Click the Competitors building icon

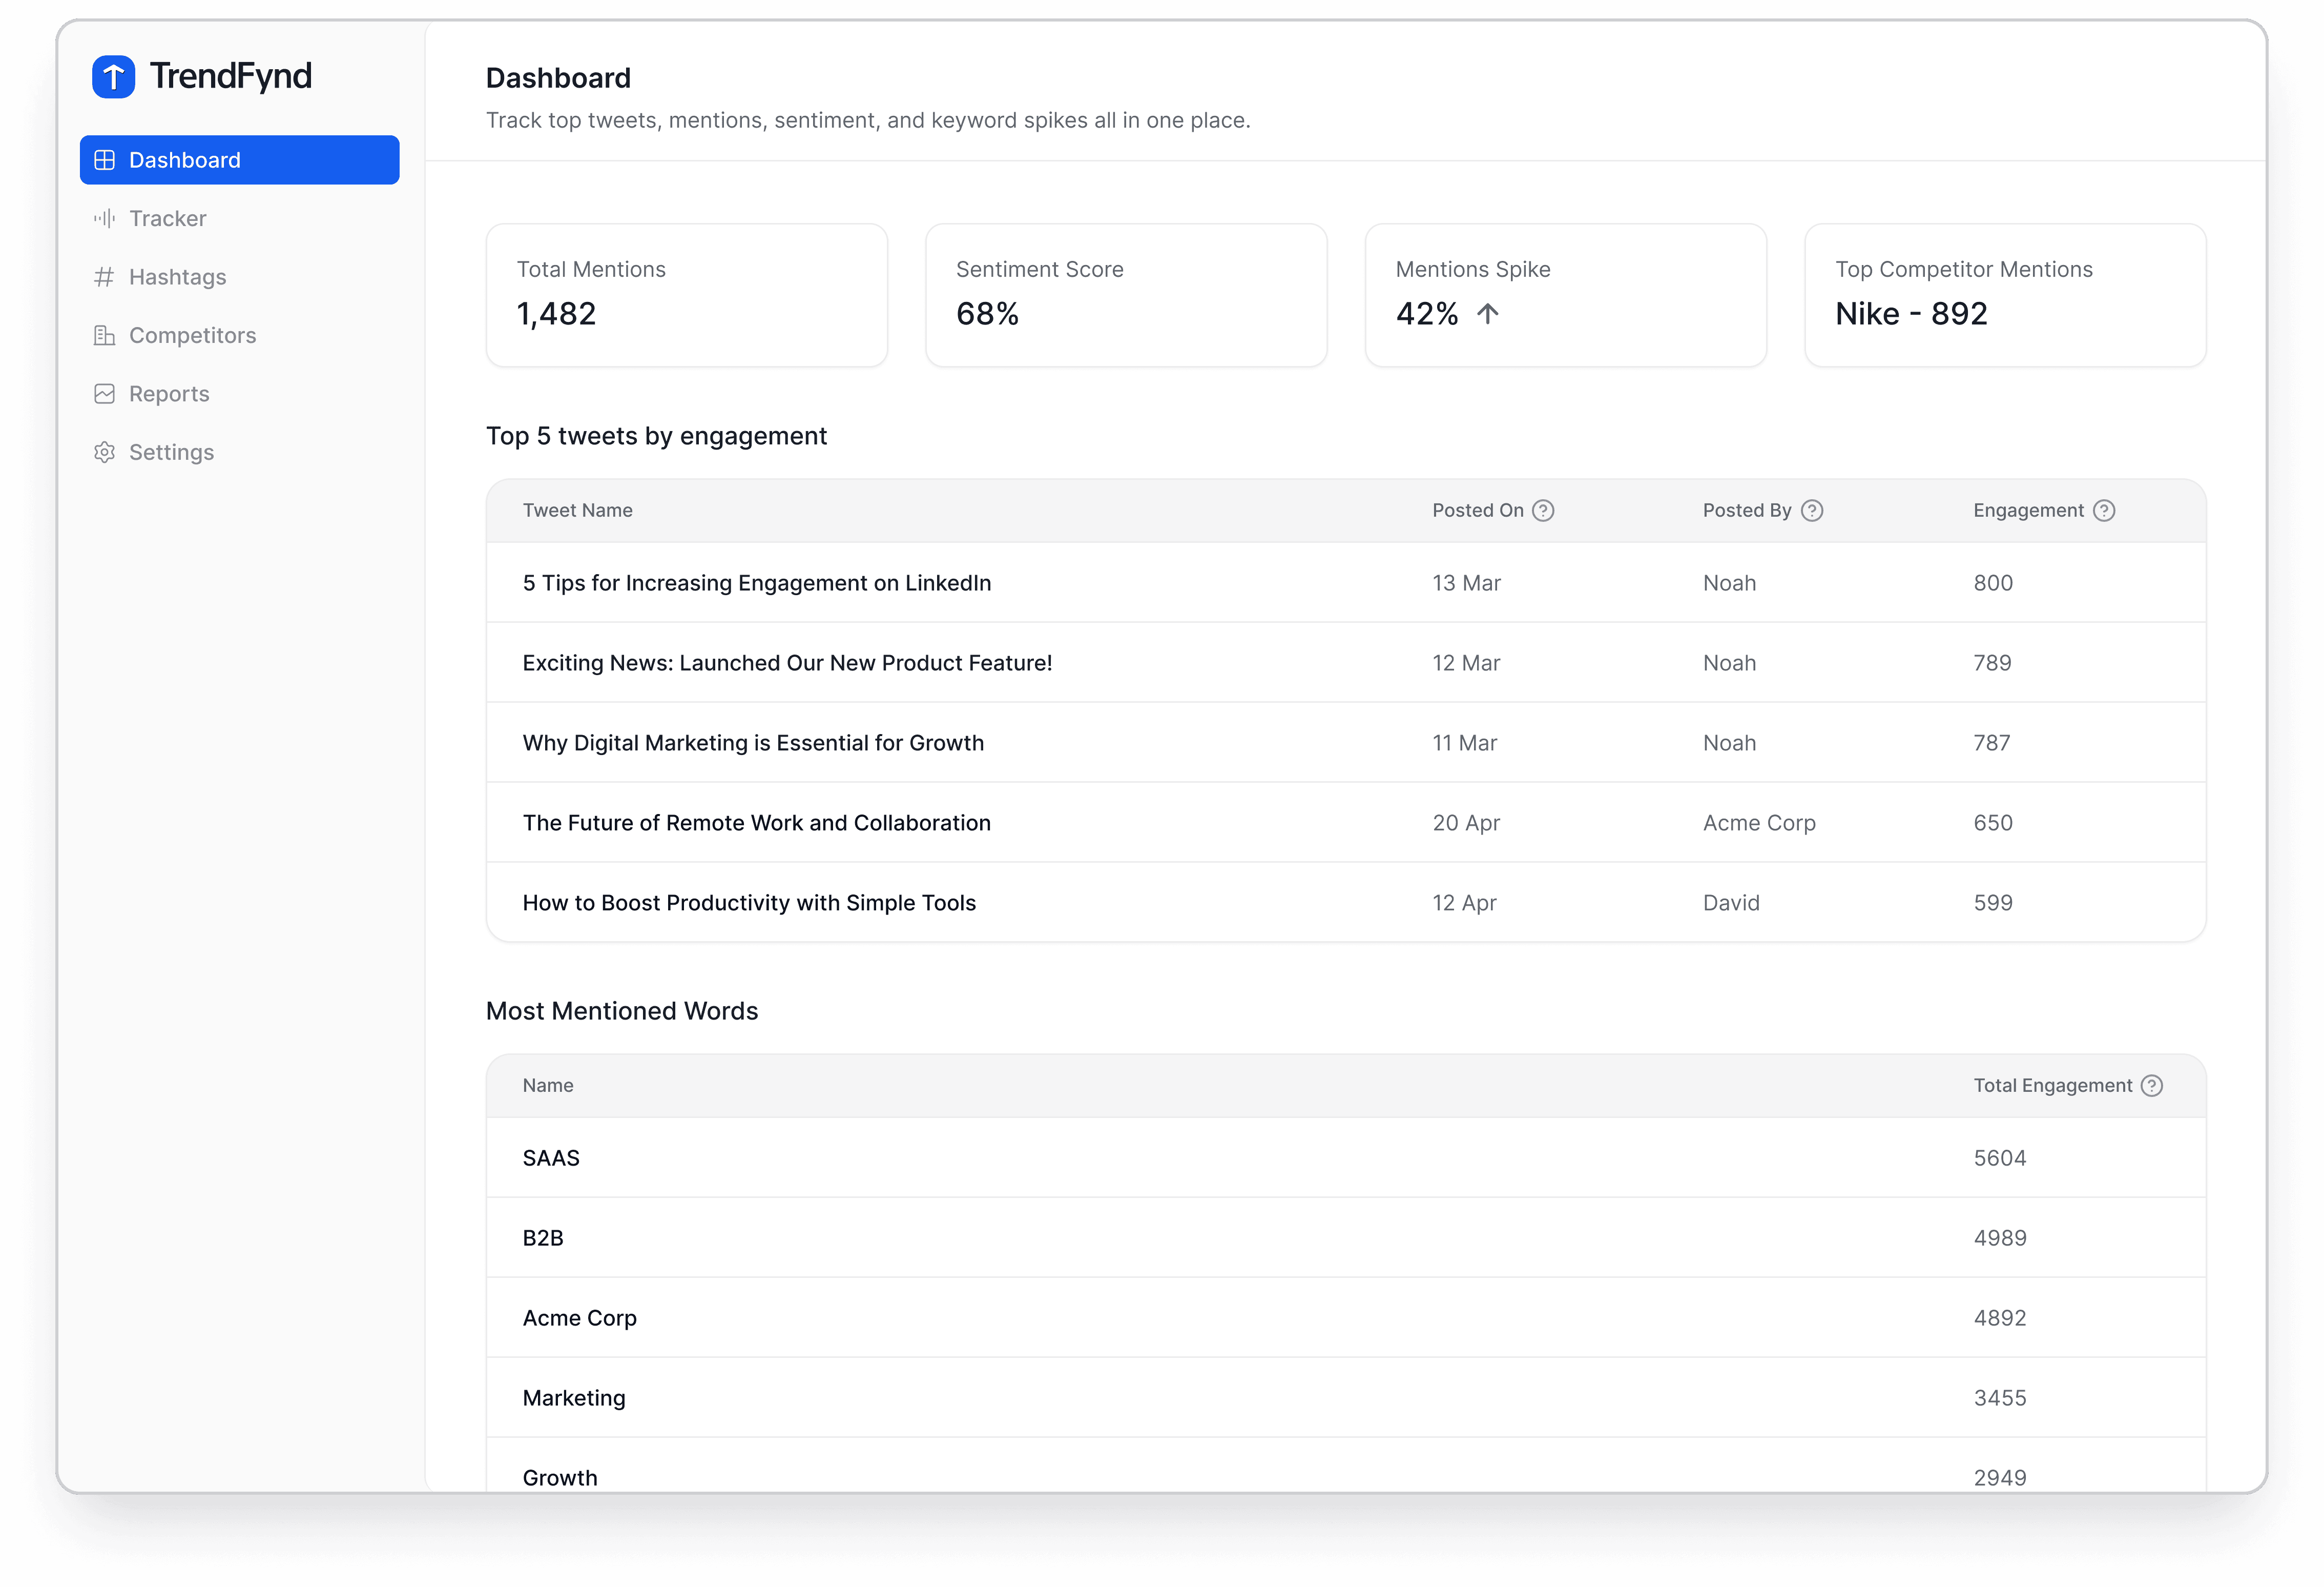coord(104,335)
